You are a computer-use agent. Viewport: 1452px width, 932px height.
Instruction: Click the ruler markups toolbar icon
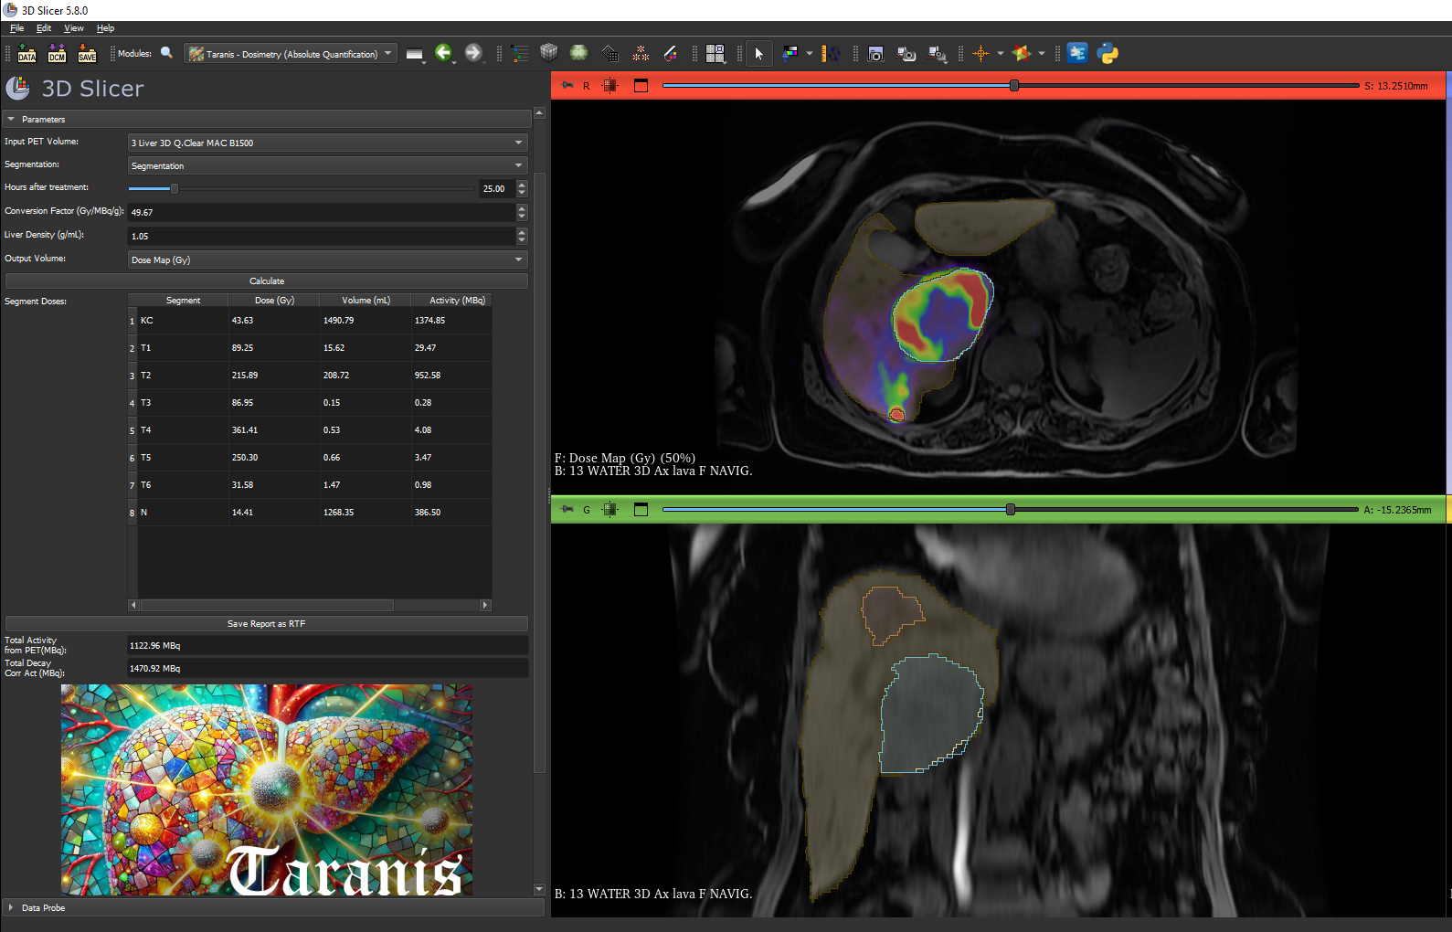tap(831, 53)
